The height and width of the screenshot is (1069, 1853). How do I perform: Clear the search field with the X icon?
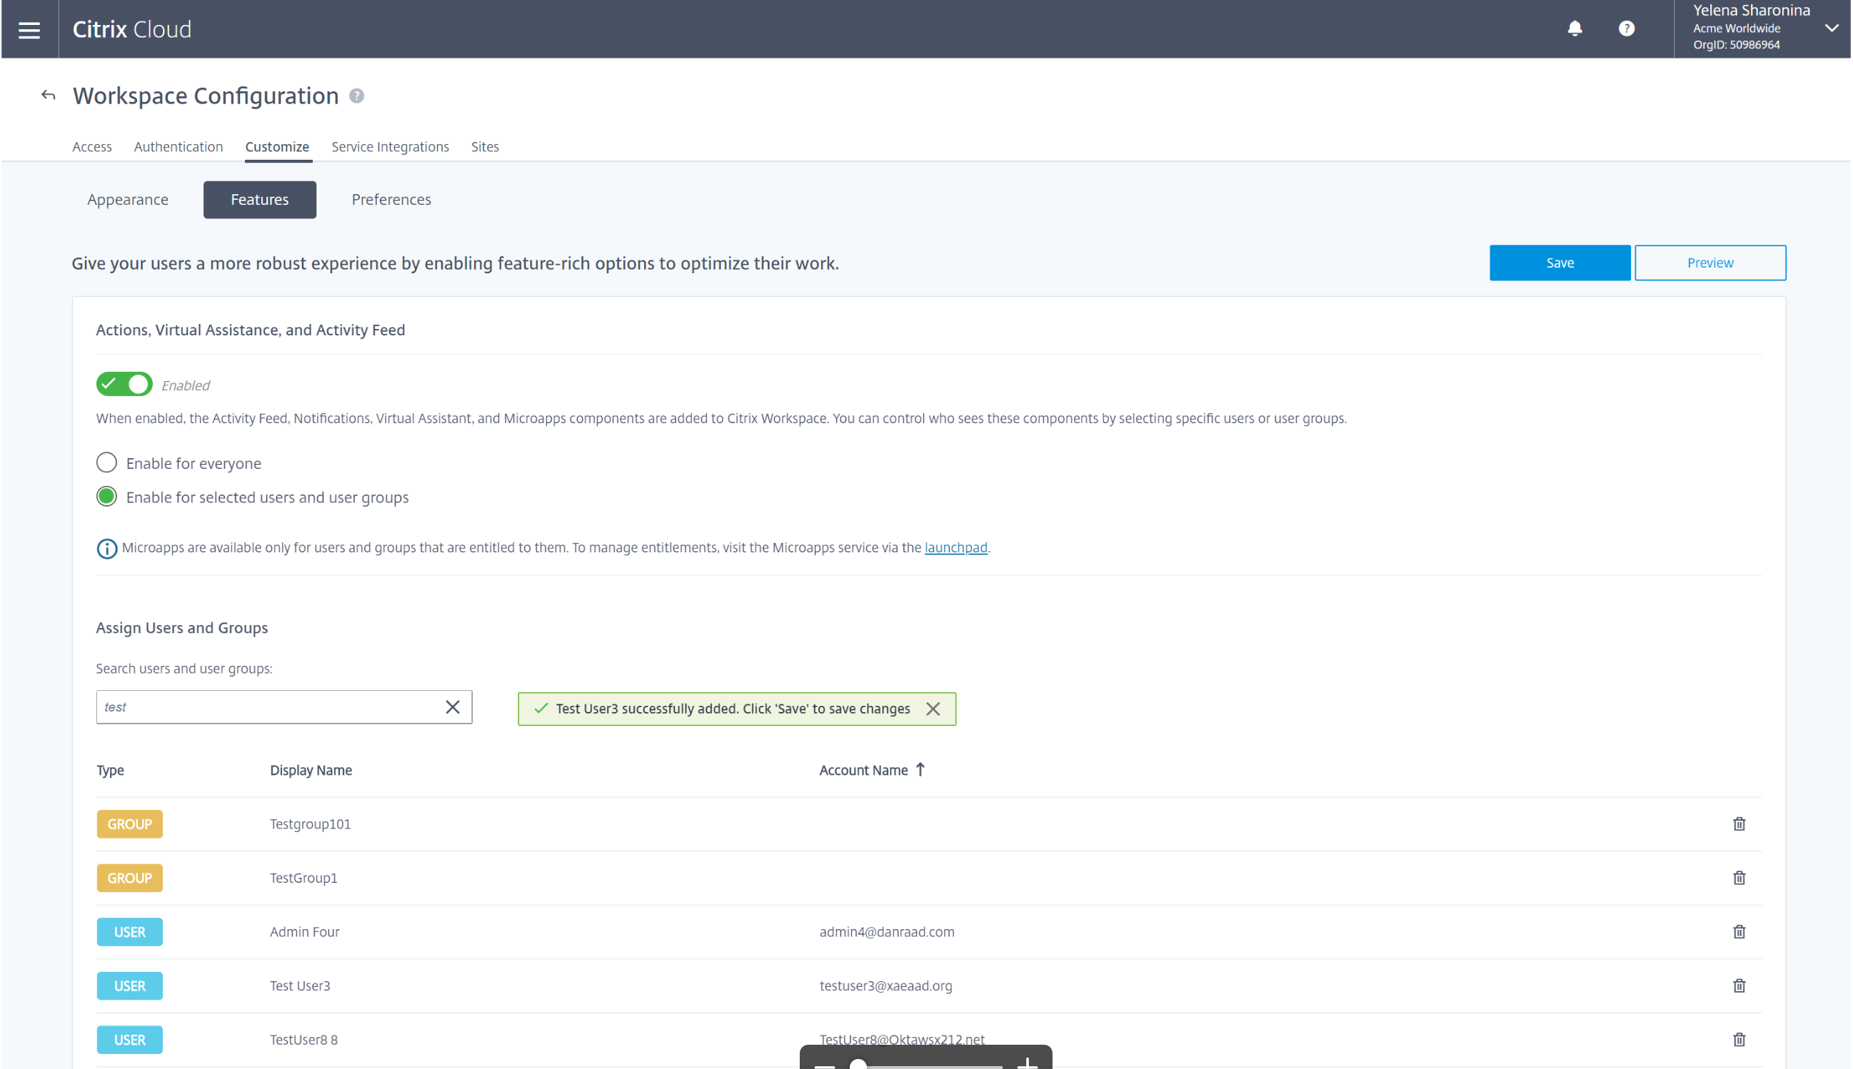(453, 706)
